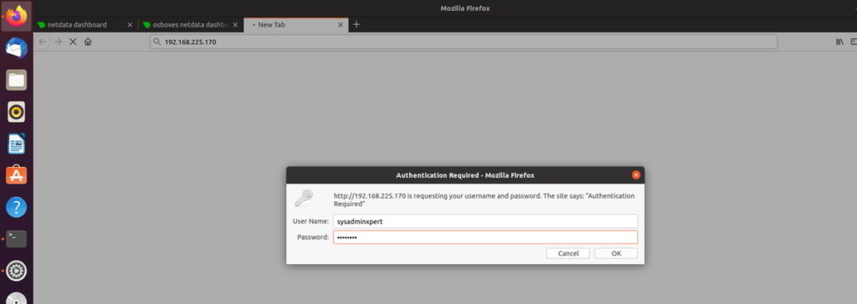Open the Files manager dock icon
The image size is (857, 304).
[x=17, y=80]
